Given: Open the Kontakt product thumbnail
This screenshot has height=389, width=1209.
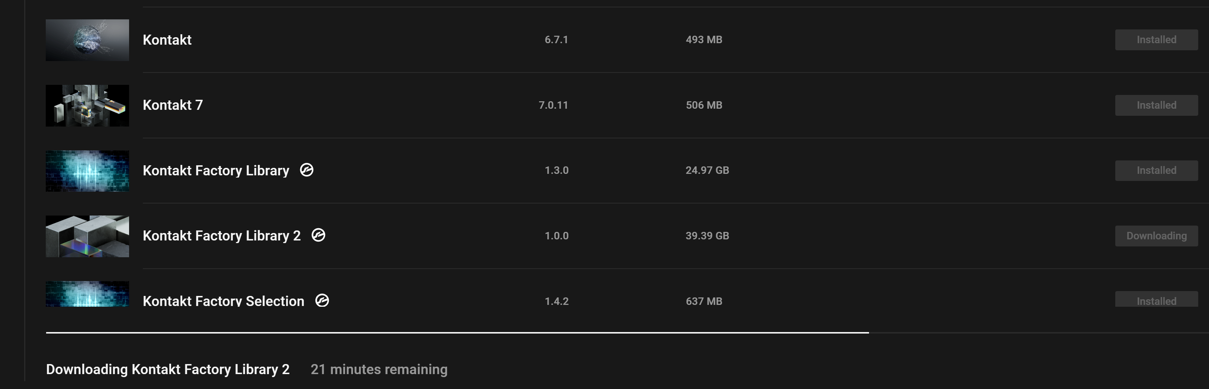Looking at the screenshot, I should (87, 40).
